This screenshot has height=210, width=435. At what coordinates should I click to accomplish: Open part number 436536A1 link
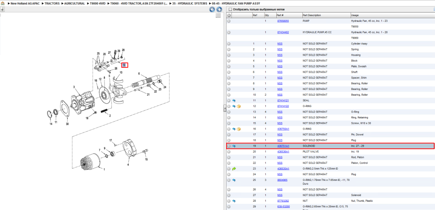point(283,152)
